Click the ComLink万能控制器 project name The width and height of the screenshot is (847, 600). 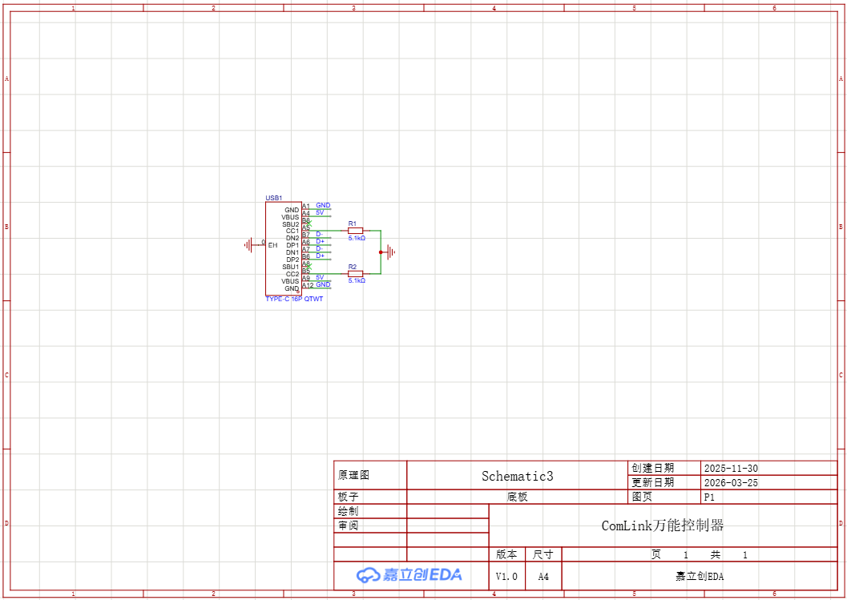coord(662,526)
